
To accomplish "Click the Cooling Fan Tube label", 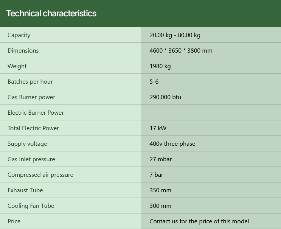I will (31, 206).
